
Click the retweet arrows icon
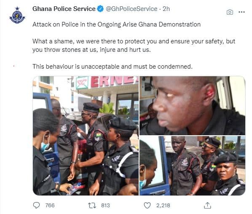click(92, 205)
